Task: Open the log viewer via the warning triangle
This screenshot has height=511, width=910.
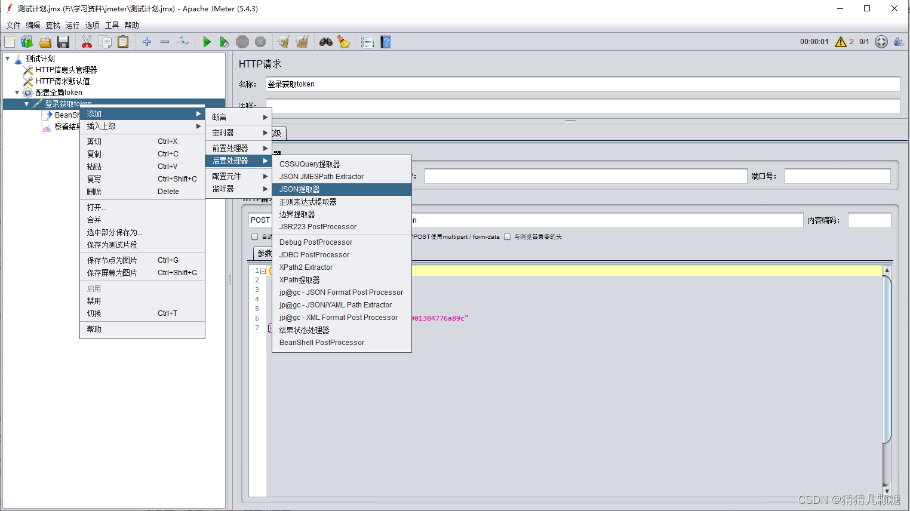Action: 841,42
